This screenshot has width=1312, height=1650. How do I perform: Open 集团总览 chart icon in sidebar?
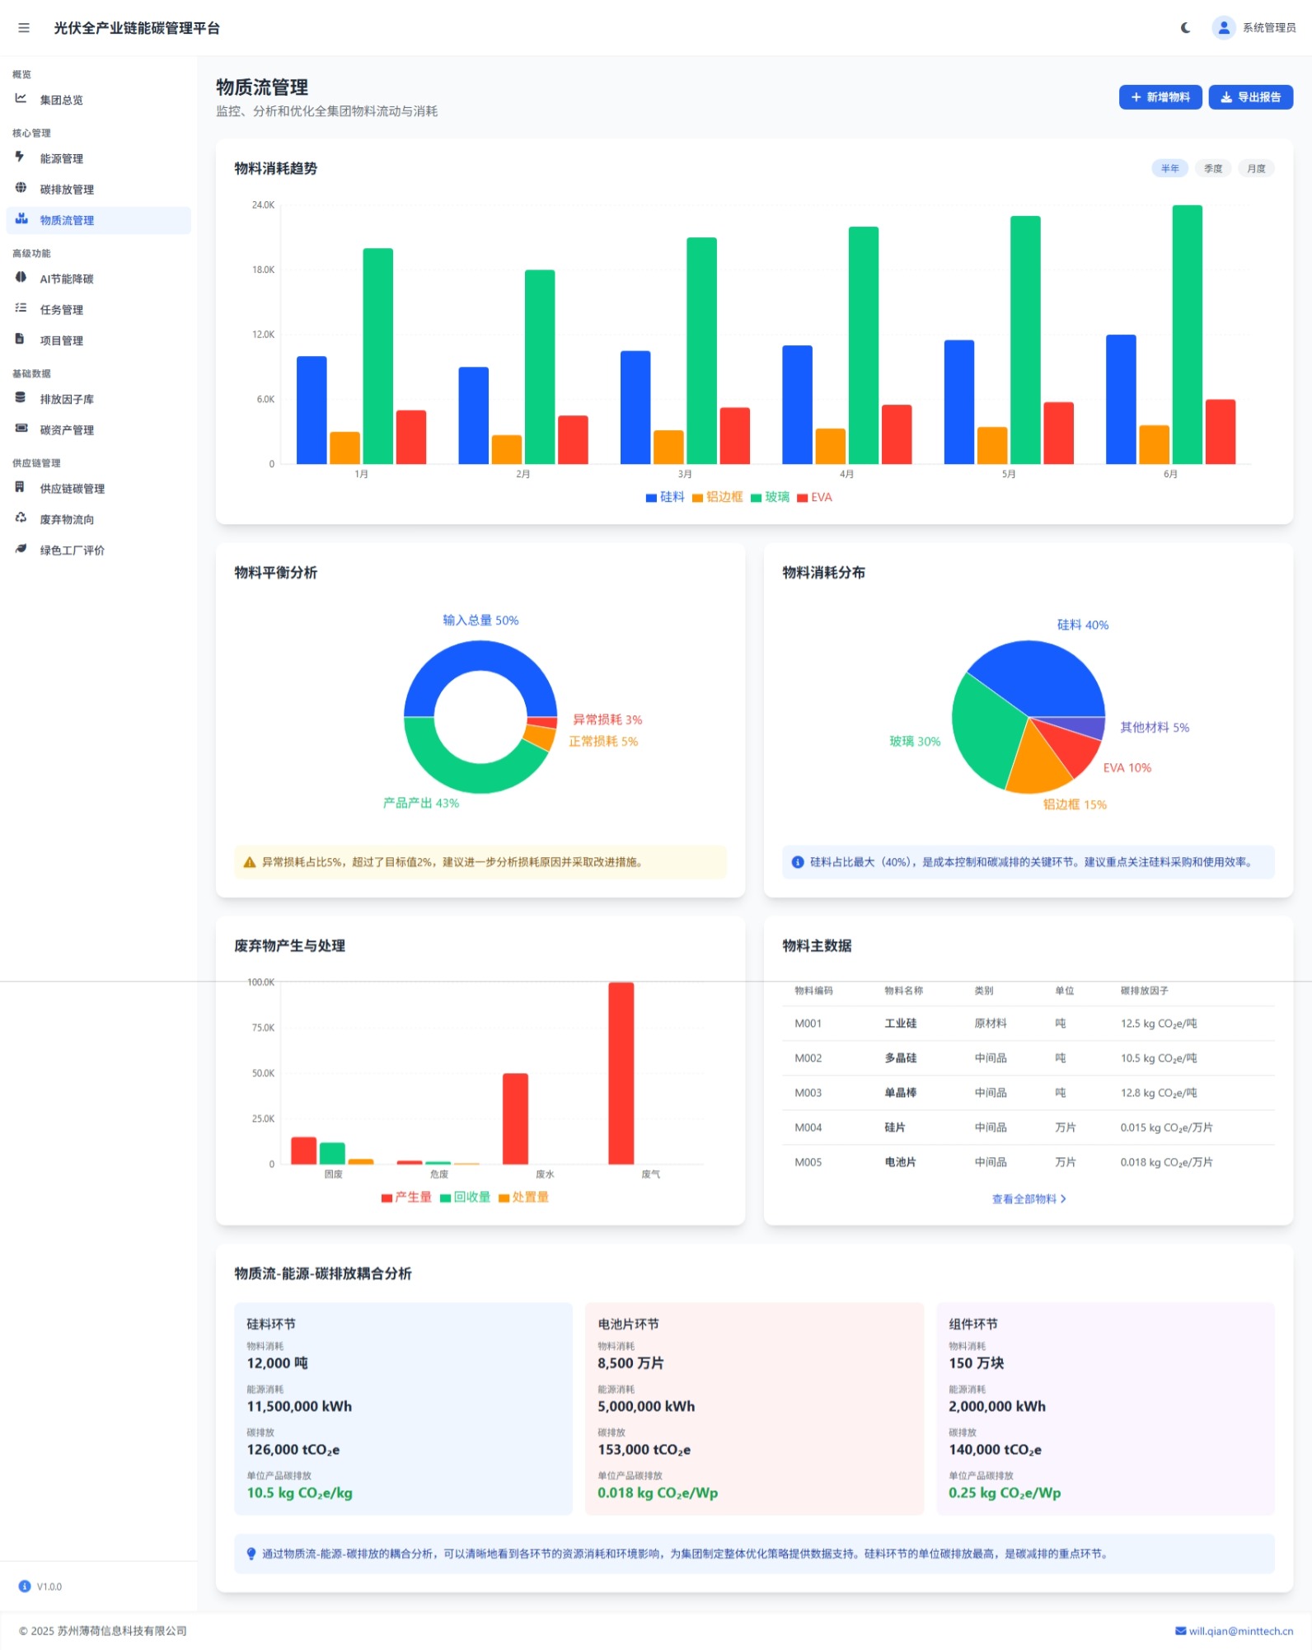coord(21,99)
